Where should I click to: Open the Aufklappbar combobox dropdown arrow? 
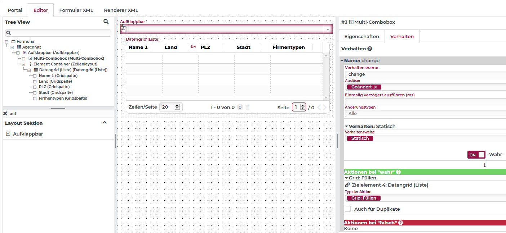coord(328,29)
